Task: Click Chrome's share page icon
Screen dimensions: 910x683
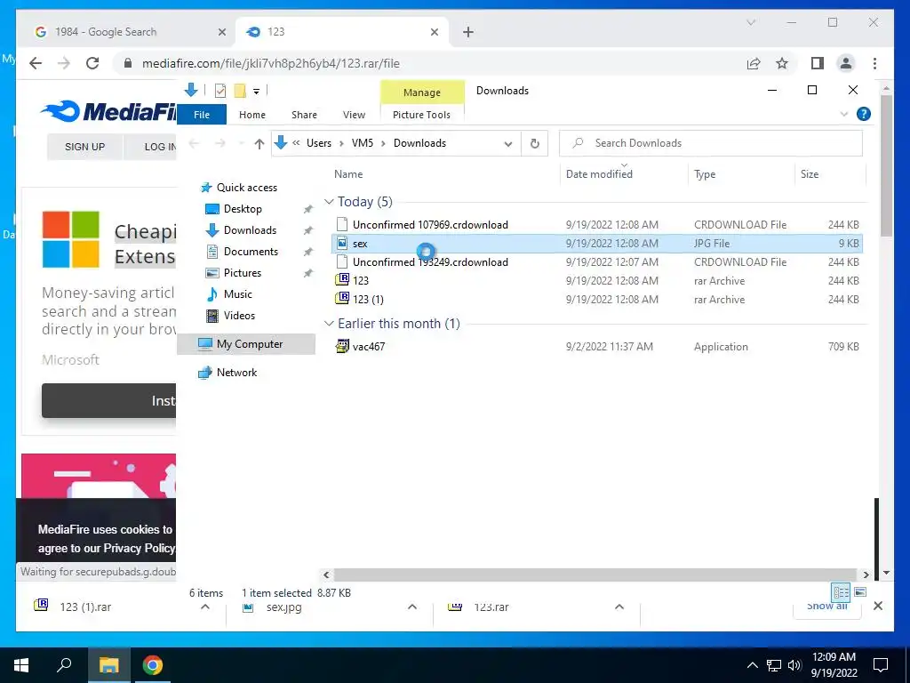Action: click(754, 63)
